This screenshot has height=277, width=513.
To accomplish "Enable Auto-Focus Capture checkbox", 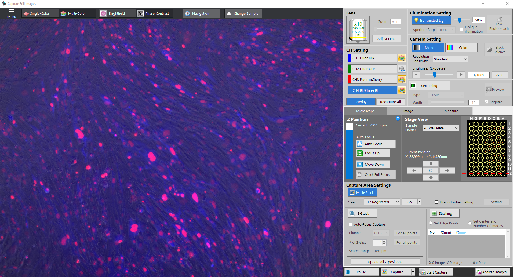I will click(x=351, y=224).
